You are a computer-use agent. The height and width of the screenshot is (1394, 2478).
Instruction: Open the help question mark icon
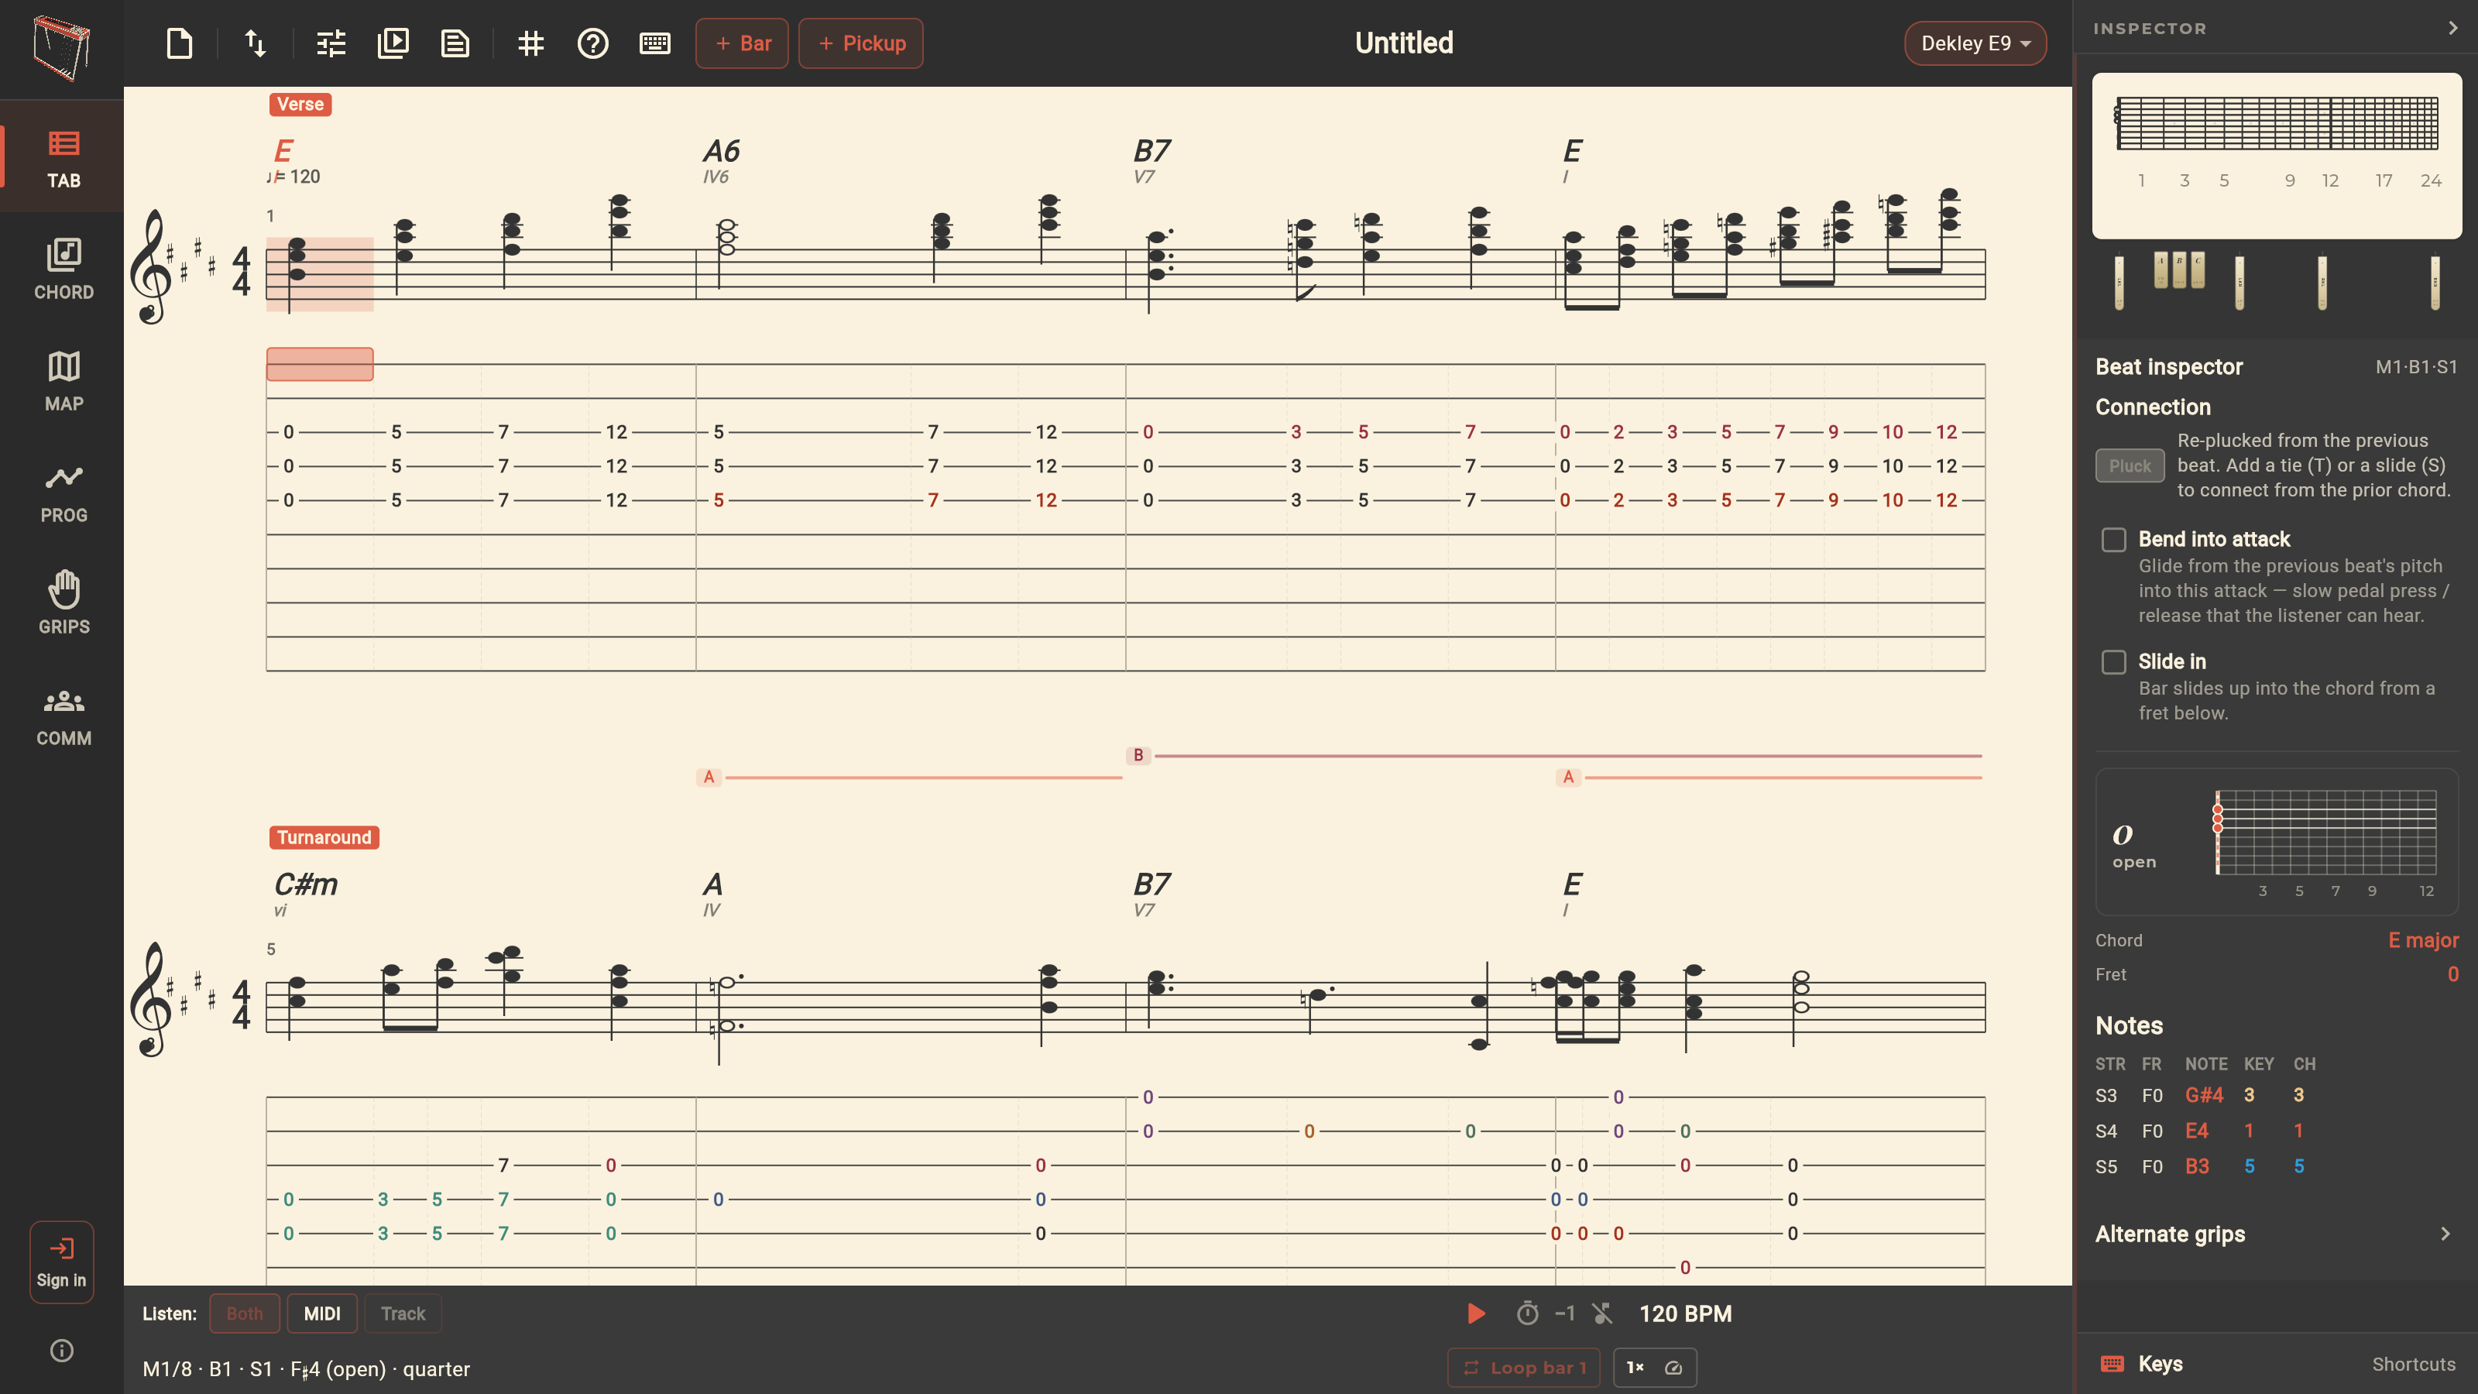[592, 43]
